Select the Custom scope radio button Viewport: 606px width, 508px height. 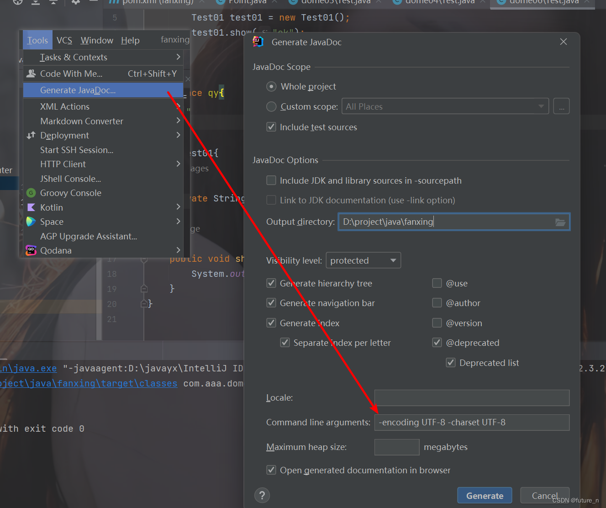(271, 106)
